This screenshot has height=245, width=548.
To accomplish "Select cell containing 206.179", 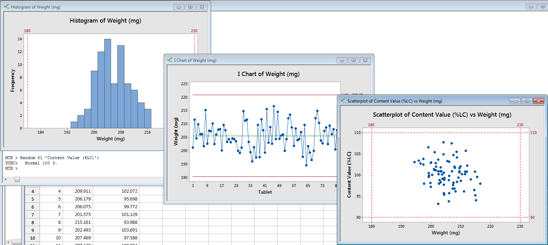I will point(78,199).
